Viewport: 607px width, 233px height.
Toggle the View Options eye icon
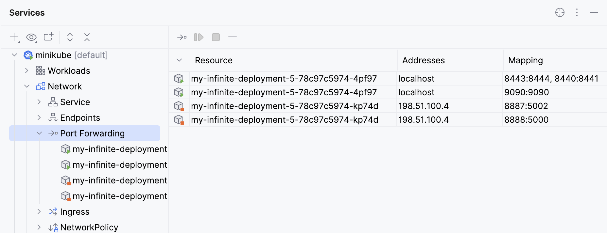31,37
